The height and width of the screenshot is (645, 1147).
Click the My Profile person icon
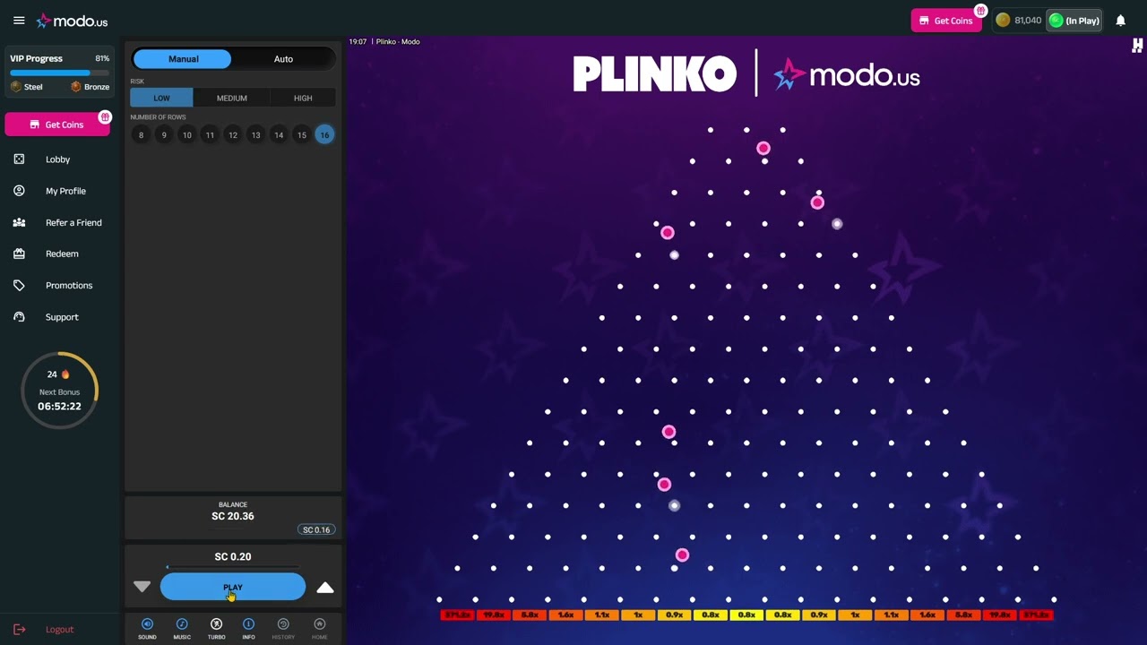[19, 191]
